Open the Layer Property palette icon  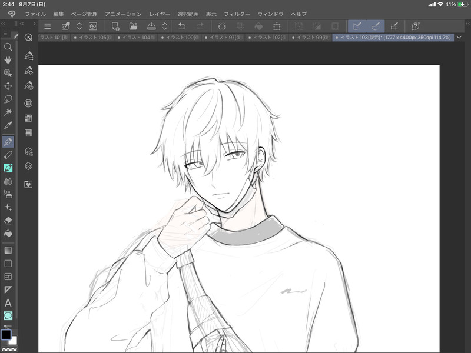tap(28, 151)
